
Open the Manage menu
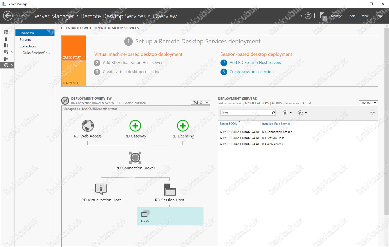tap(336, 16)
